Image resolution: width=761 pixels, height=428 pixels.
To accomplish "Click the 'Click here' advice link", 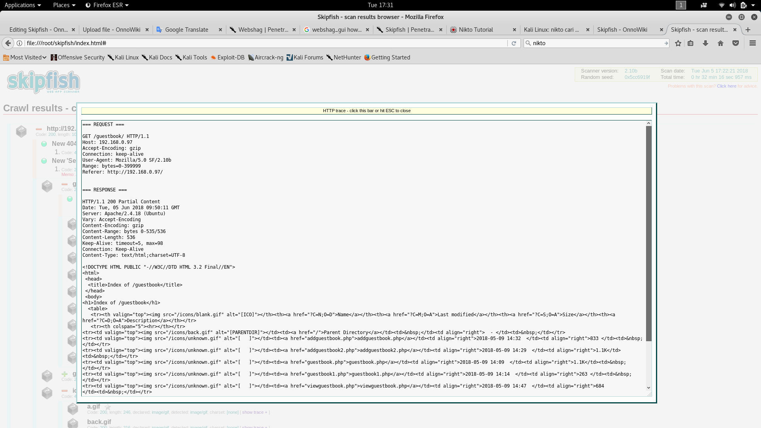I will coord(727,86).
